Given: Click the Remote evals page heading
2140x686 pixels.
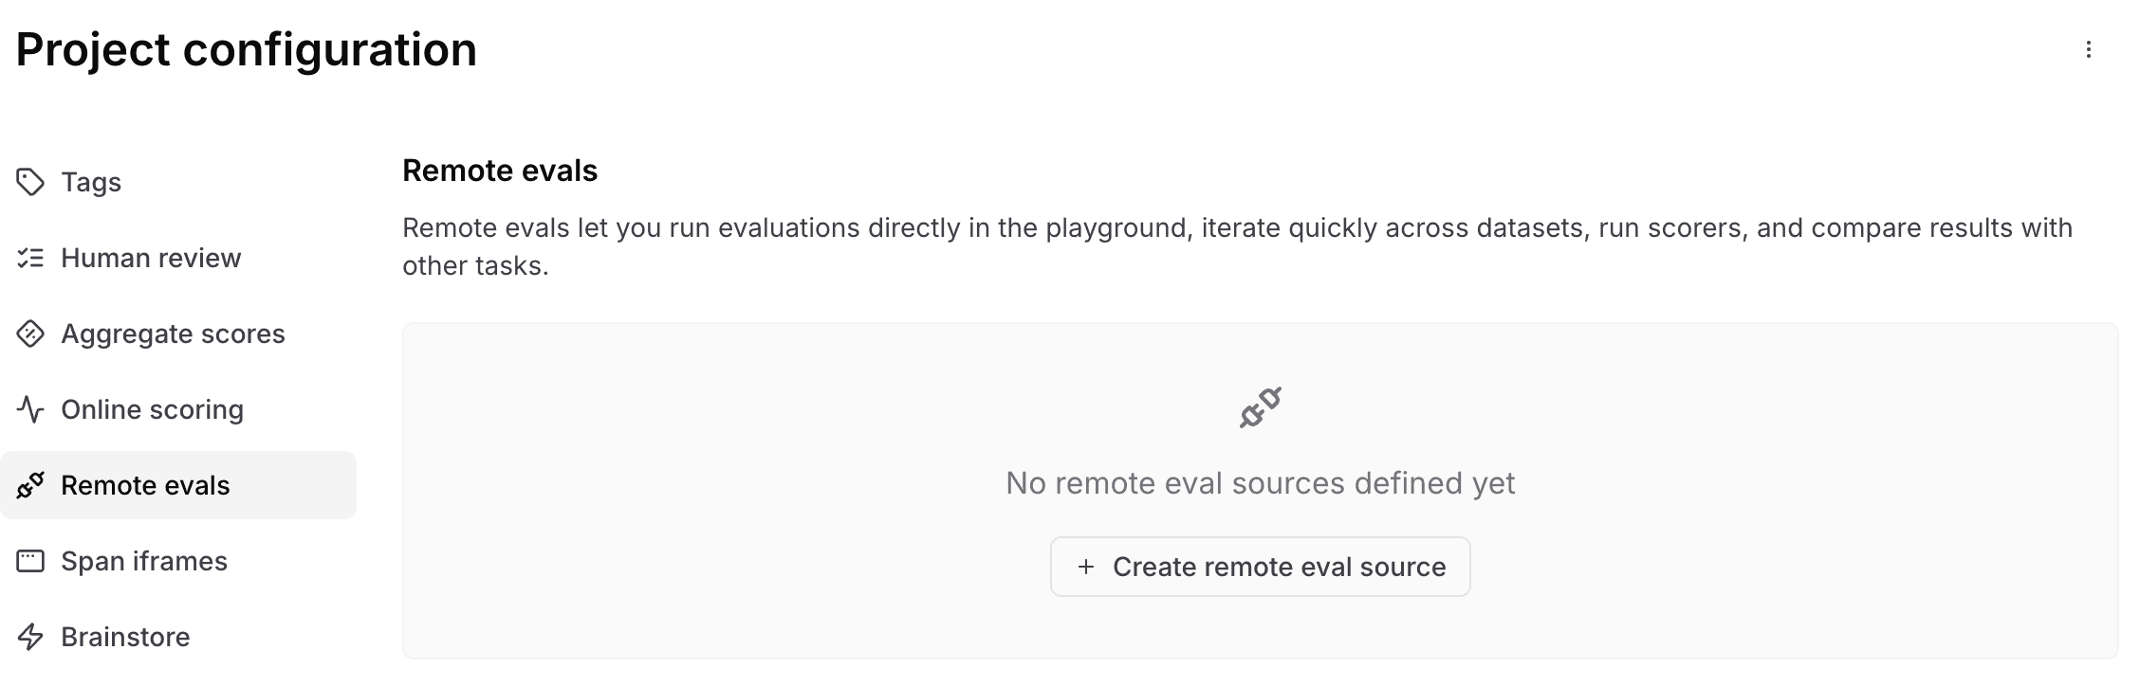Looking at the screenshot, I should coord(500,171).
